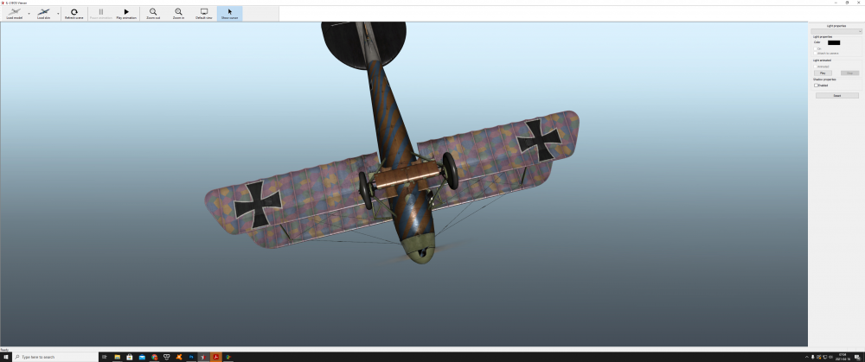This screenshot has height=362, width=865.
Task: Open File Explorer from the taskbar
Action: (117, 357)
